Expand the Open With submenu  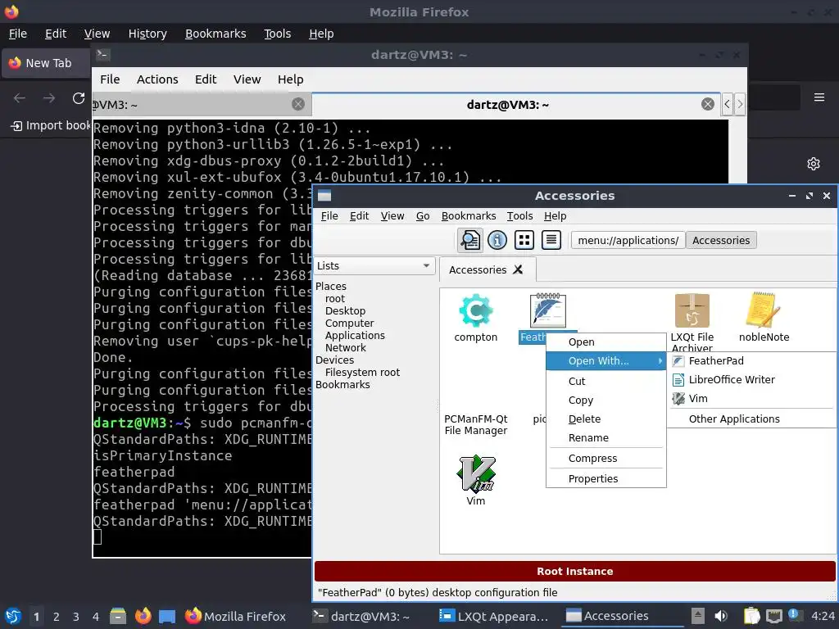(605, 361)
